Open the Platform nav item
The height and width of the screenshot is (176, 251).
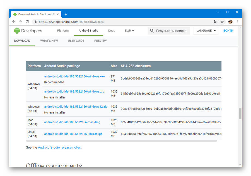pos(63,31)
